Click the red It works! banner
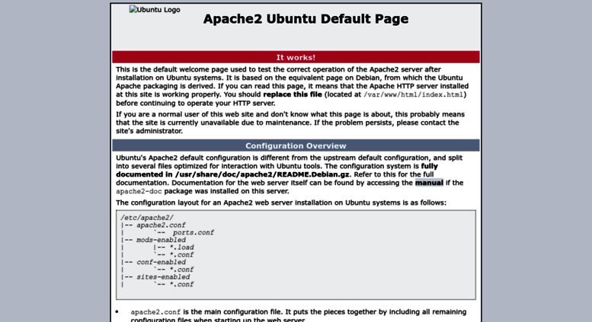592x322 pixels. 296,57
